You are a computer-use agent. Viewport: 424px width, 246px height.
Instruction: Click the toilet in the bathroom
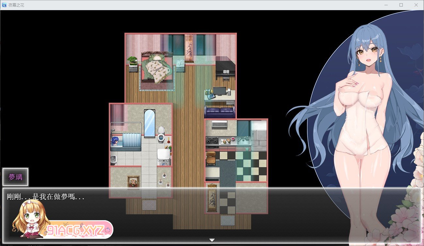pyautogui.click(x=161, y=135)
